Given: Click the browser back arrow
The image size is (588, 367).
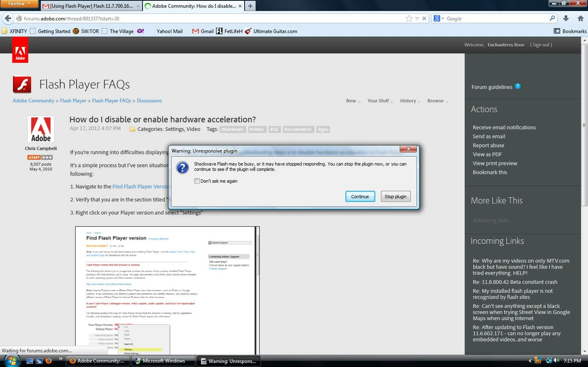Looking at the screenshot, I should click(8, 18).
